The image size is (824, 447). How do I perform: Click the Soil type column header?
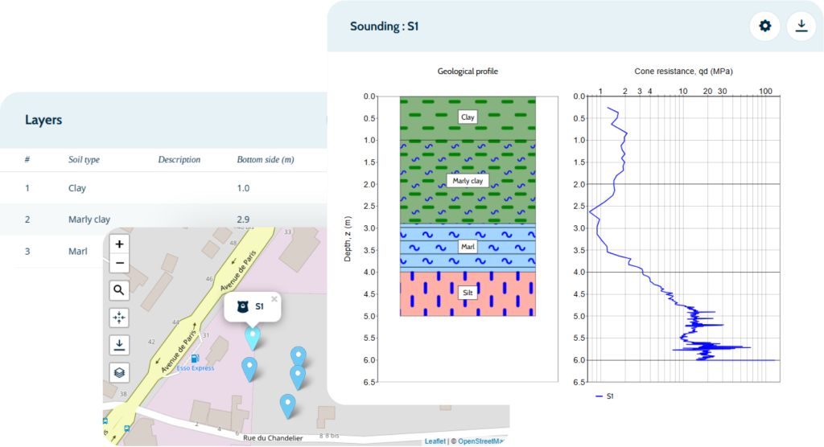coord(84,160)
